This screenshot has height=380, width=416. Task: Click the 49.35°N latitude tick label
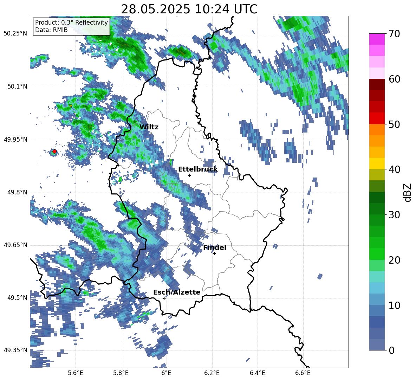tap(15, 350)
